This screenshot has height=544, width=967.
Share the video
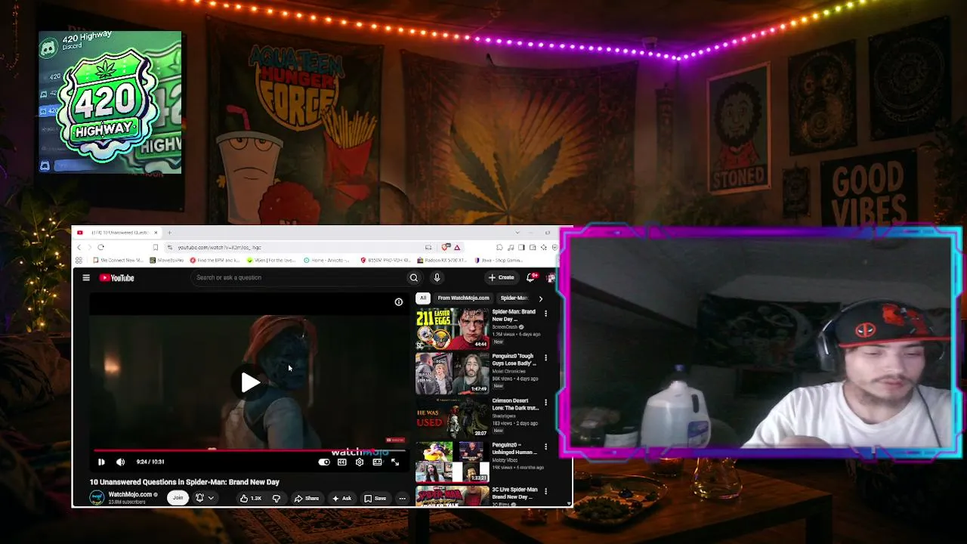pos(307,498)
